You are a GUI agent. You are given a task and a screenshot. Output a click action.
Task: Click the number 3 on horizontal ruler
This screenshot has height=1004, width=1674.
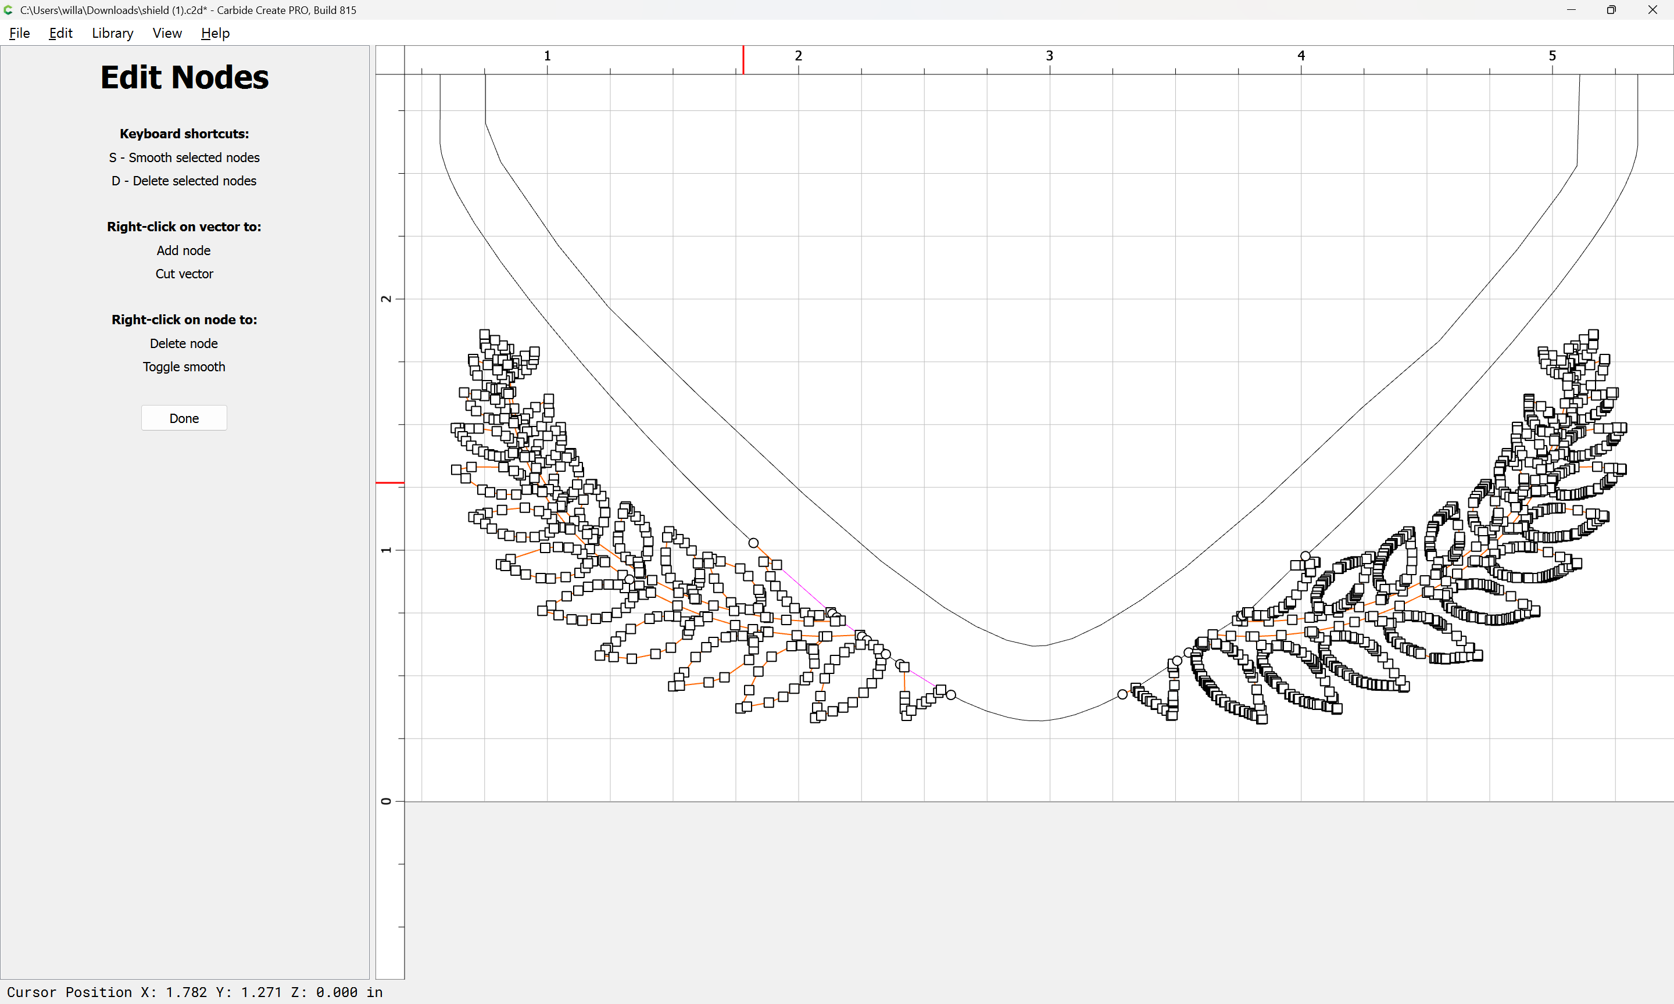pyautogui.click(x=1050, y=55)
